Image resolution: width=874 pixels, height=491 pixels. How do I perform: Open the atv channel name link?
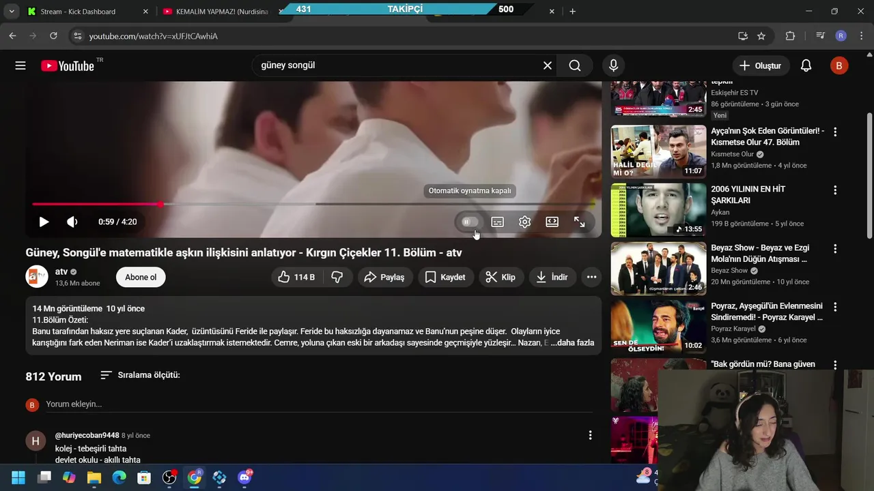[x=61, y=271]
